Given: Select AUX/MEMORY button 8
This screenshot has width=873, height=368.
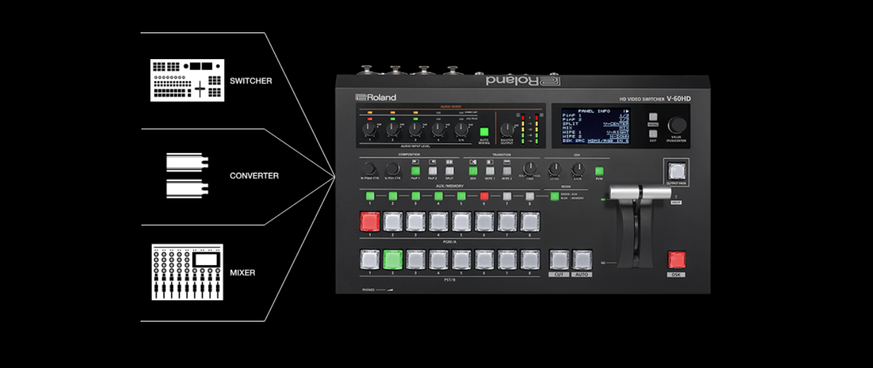Looking at the screenshot, I should pos(530,196).
